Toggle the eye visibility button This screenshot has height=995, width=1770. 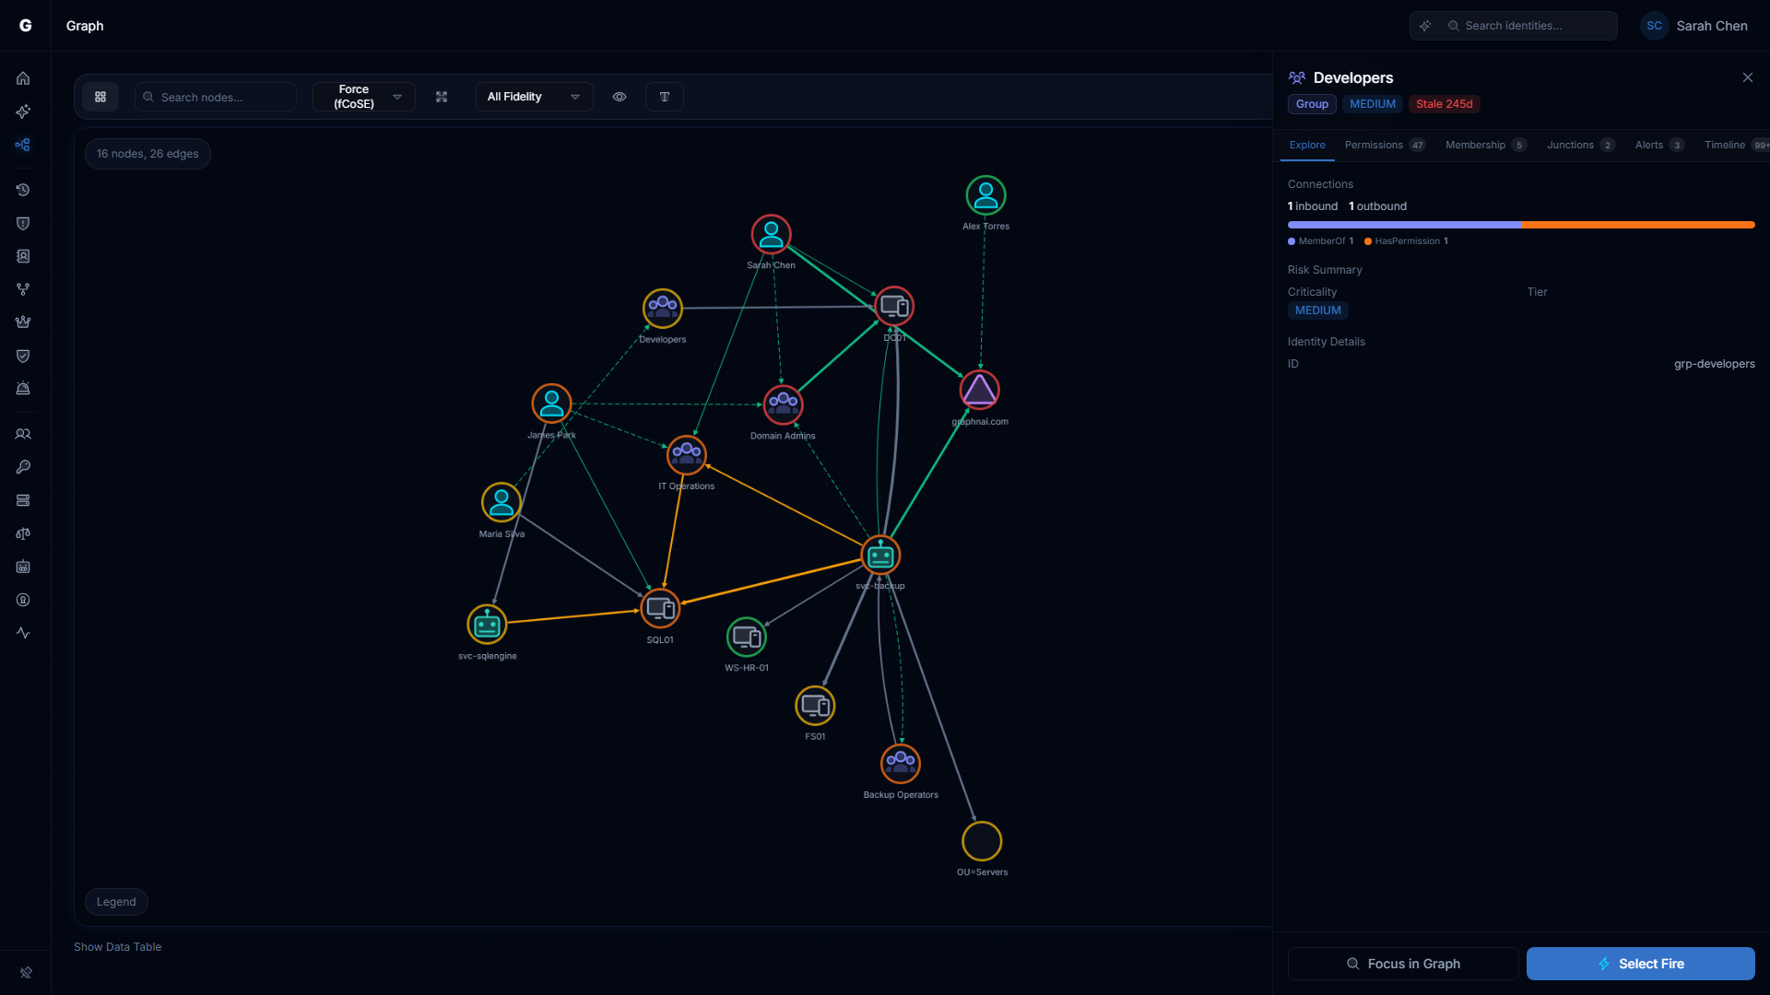click(619, 97)
